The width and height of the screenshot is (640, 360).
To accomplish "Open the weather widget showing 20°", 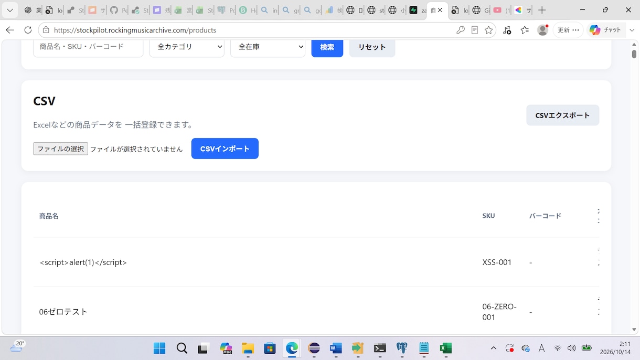I will (x=17, y=346).
